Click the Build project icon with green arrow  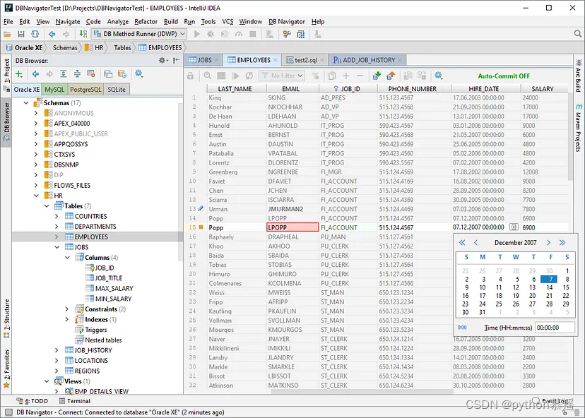point(83,35)
